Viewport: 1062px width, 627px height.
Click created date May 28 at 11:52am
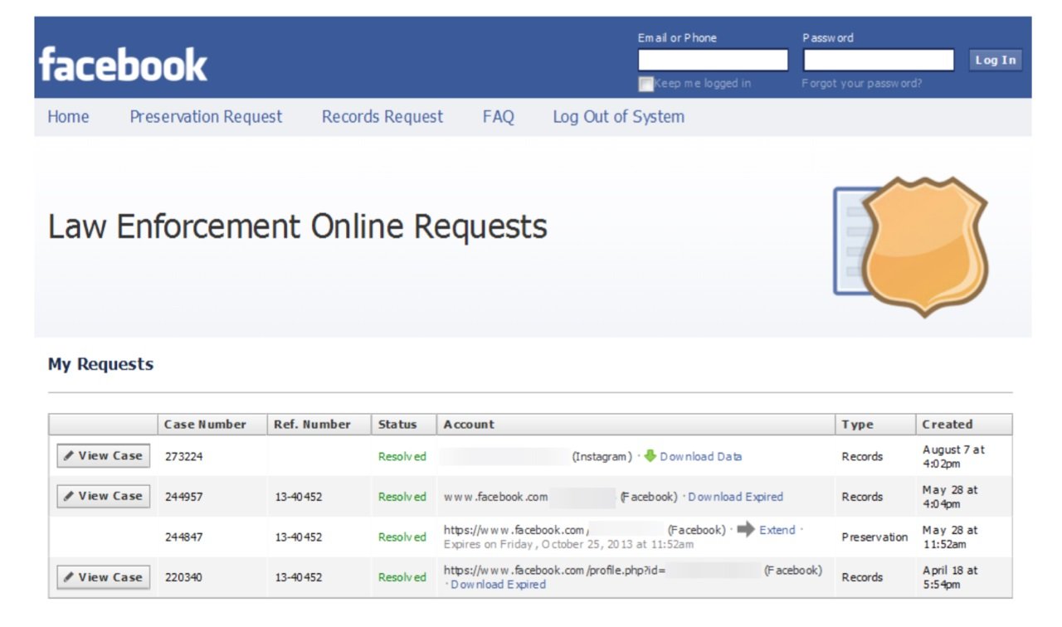pyautogui.click(x=950, y=537)
